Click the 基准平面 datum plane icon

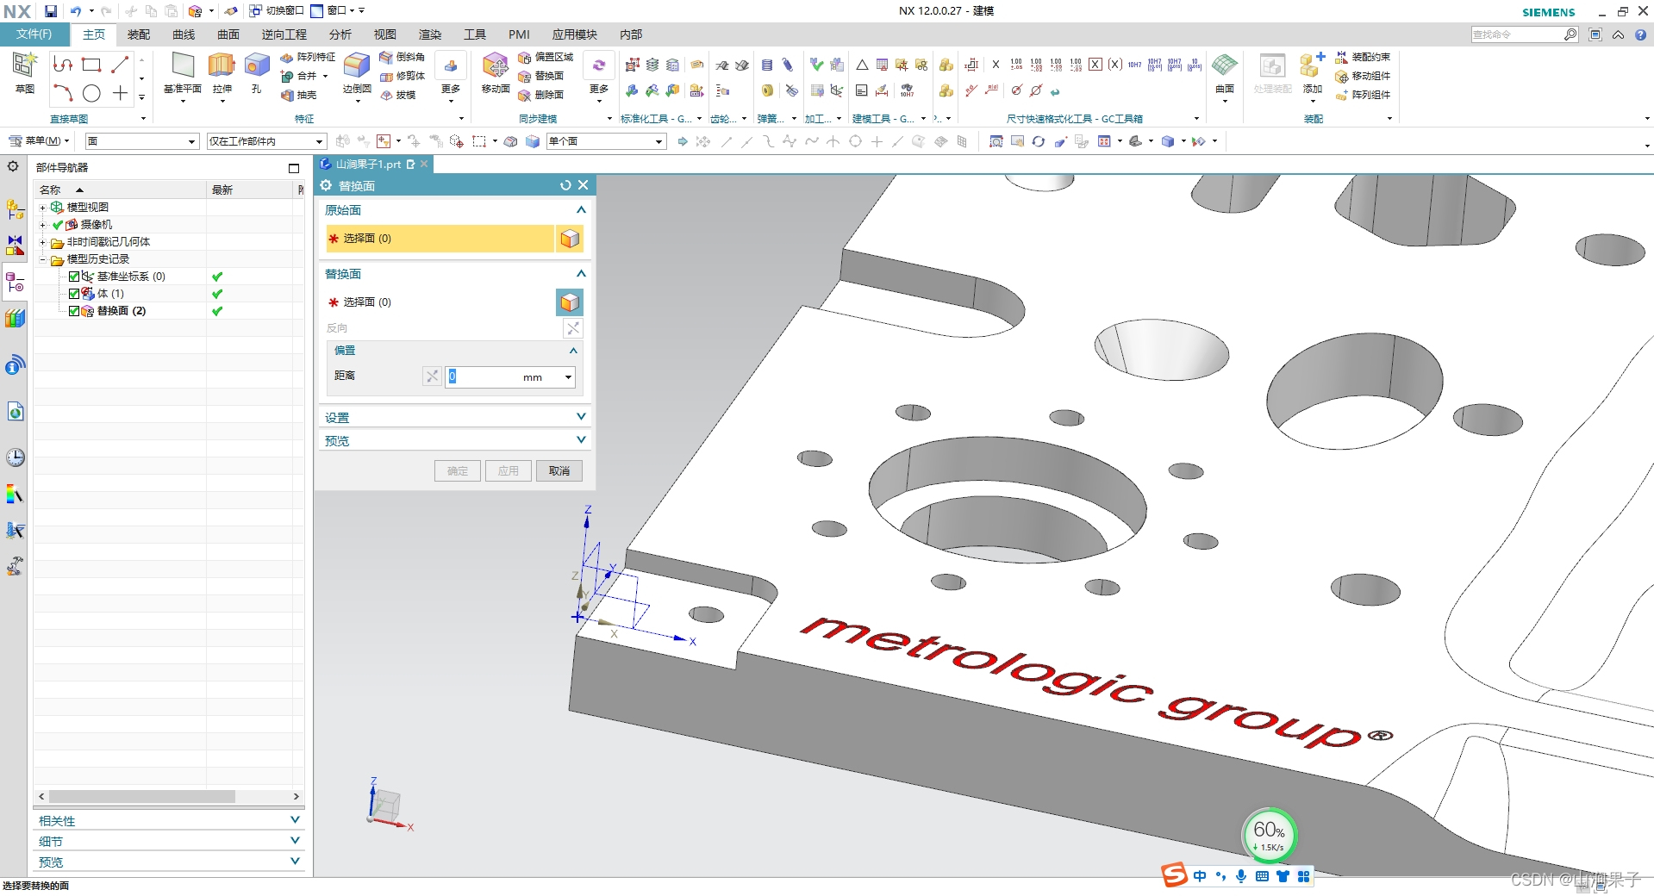182,66
